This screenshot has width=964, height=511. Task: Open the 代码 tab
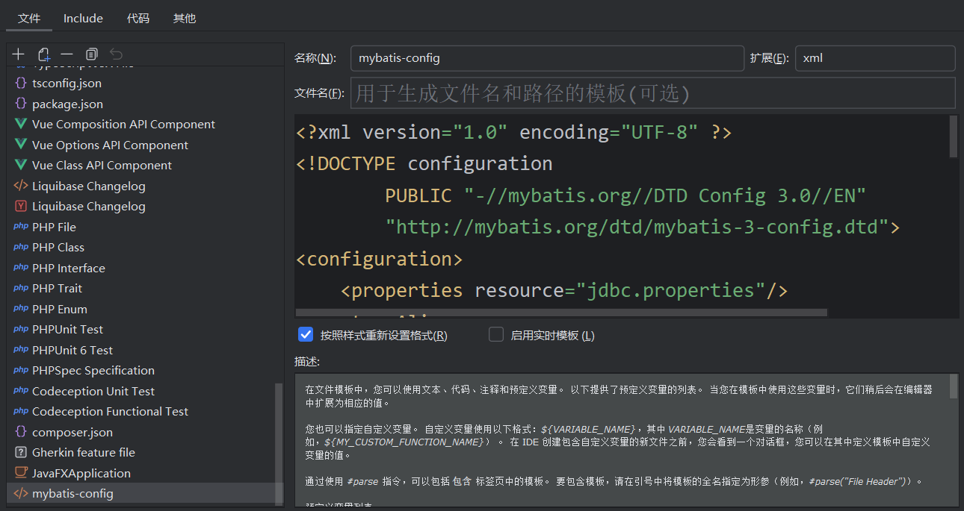138,18
